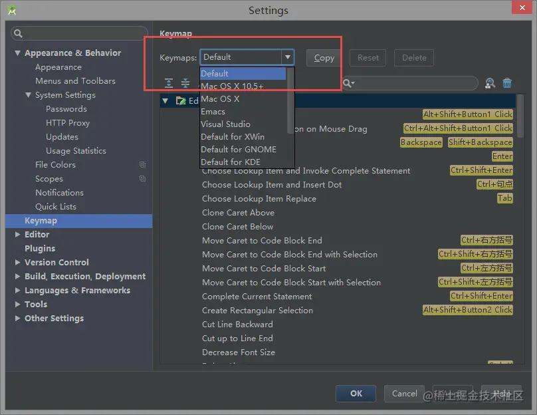Image resolution: width=537 pixels, height=415 pixels.
Task: Select Cut Line Backward action
Action: pyautogui.click(x=237, y=325)
